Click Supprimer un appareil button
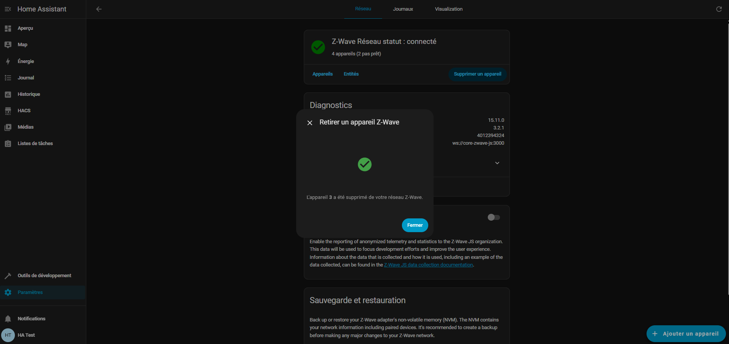Screen dimensions: 729x344 point(477,74)
